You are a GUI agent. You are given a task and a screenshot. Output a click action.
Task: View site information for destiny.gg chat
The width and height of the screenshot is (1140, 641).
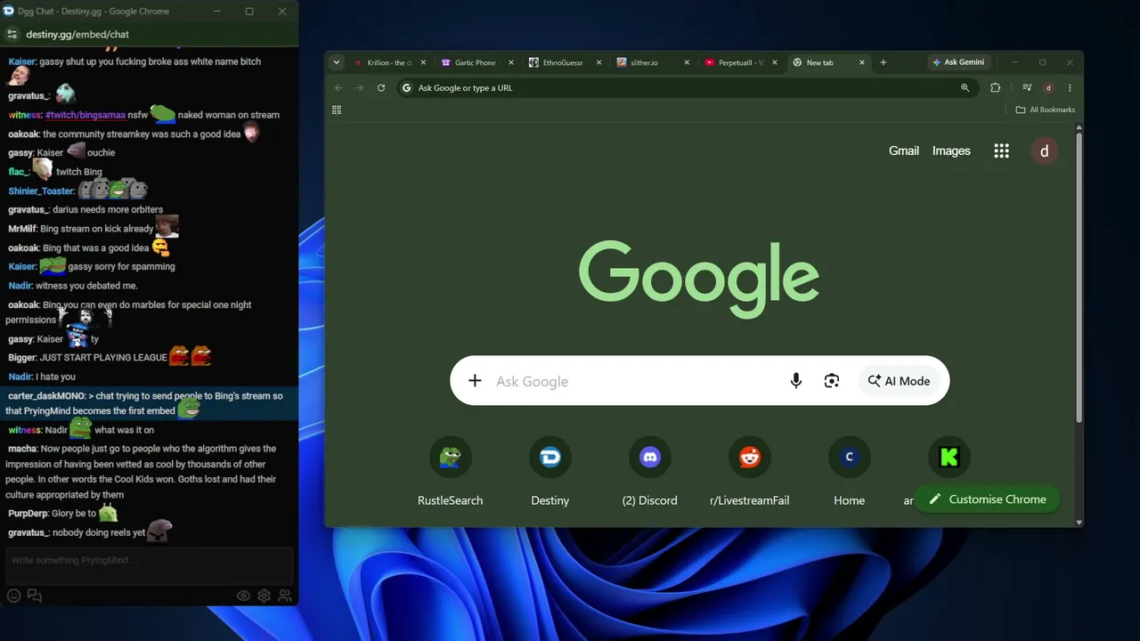(12, 35)
